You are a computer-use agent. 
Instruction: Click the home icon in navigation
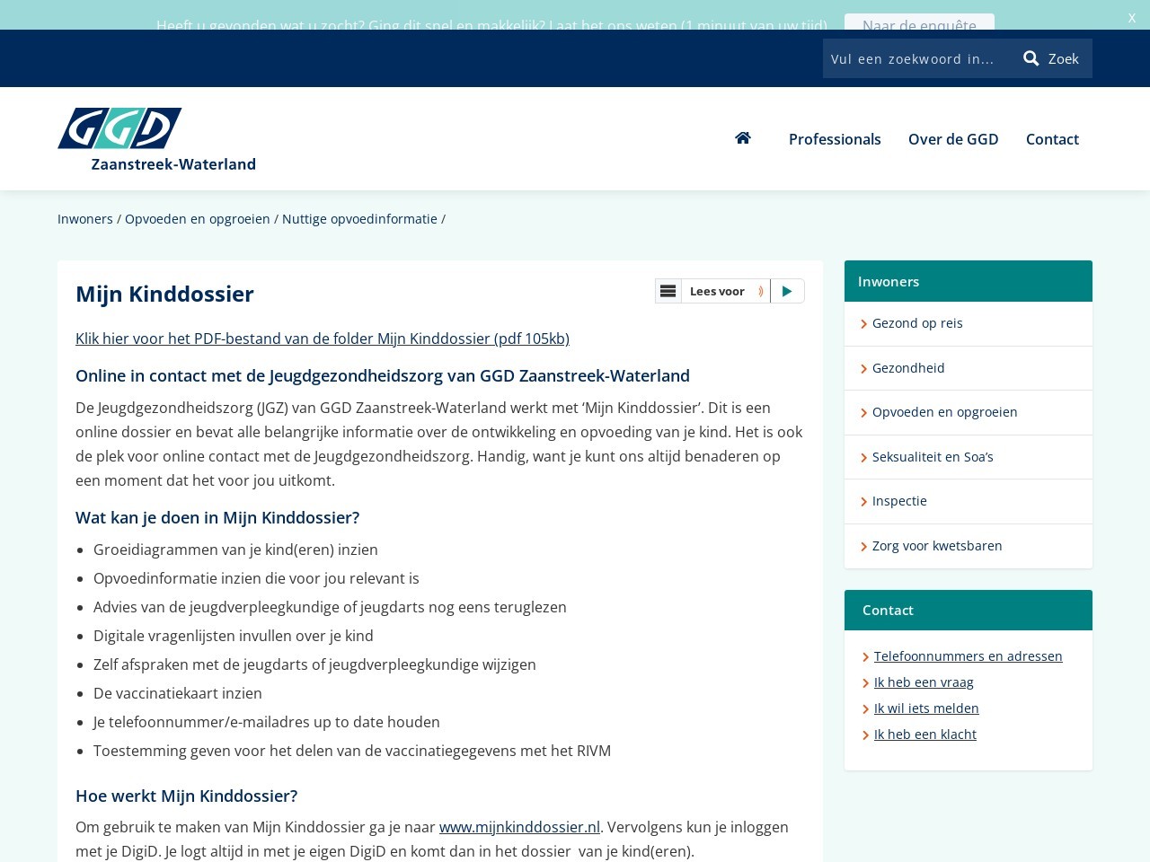coord(743,138)
